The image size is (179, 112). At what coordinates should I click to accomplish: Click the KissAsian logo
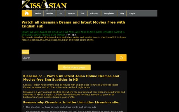point(44,5)
